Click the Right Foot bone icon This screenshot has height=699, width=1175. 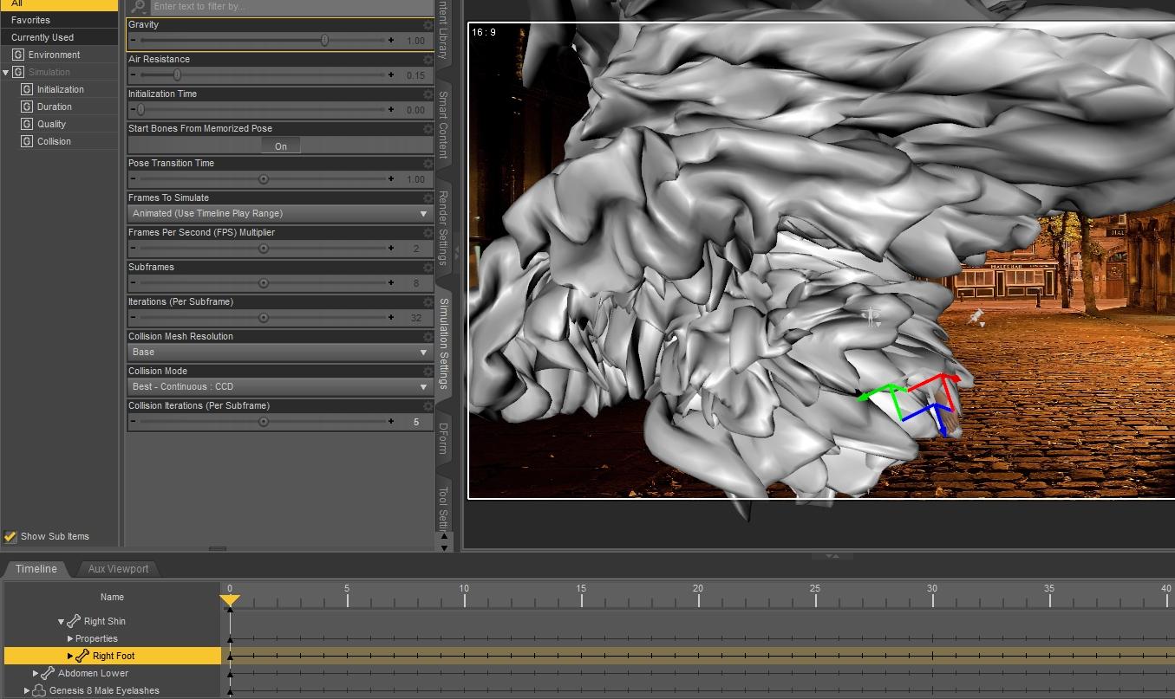tap(82, 656)
